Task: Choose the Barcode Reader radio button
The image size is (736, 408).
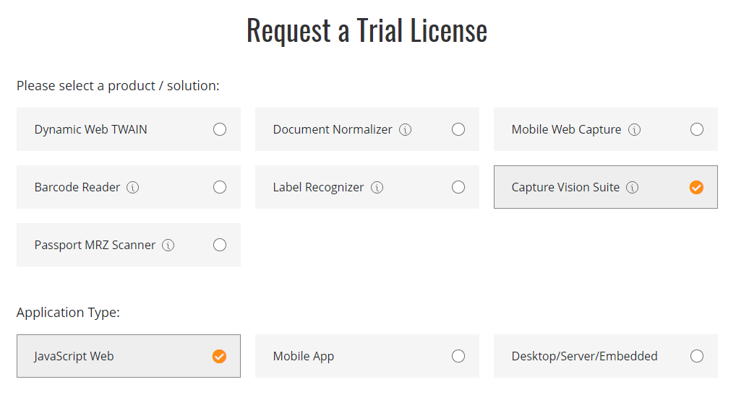Action: [220, 187]
